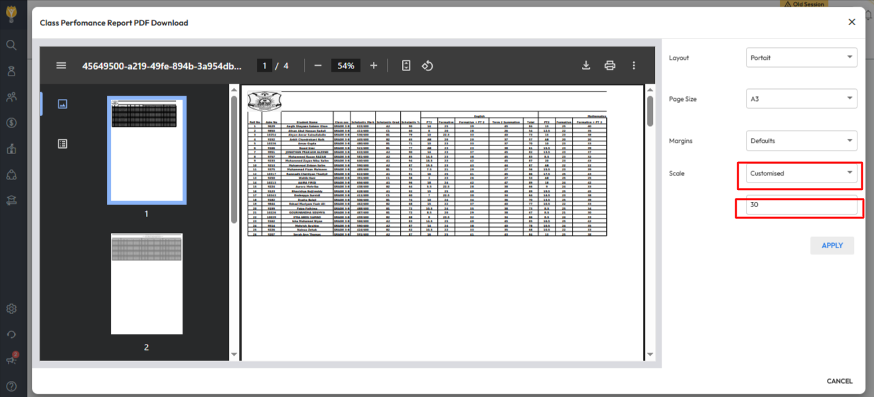Select page 2 thumbnail
The width and height of the screenshot is (874, 397).
click(x=147, y=283)
